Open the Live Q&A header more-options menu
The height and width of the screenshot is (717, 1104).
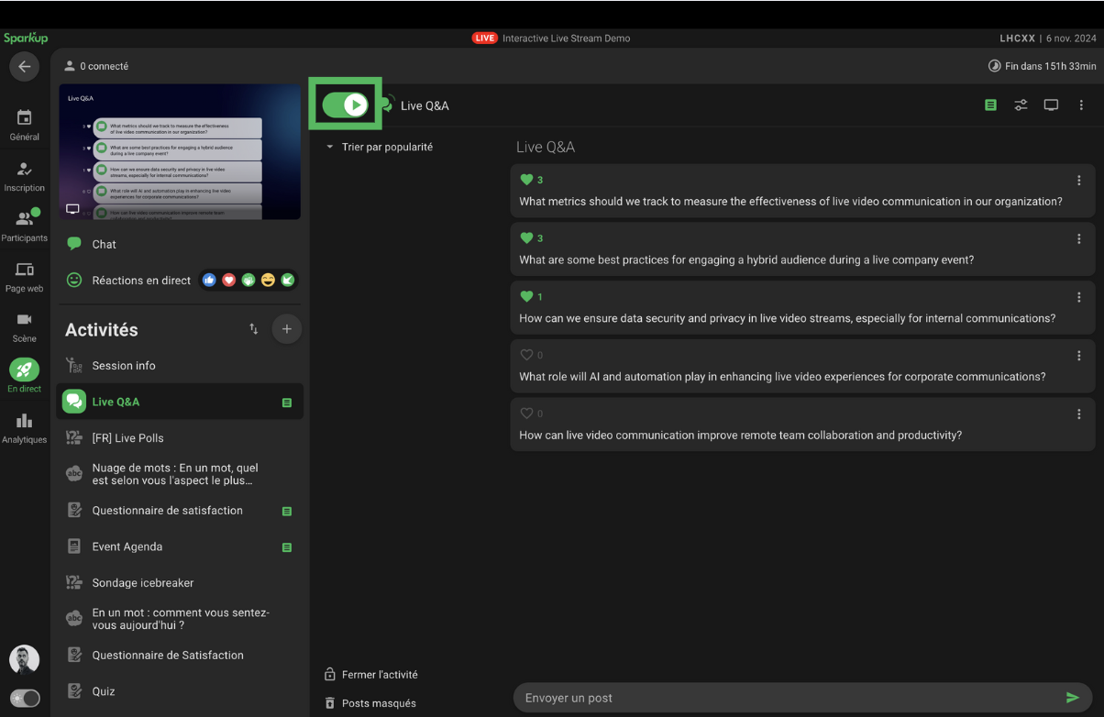(1081, 105)
